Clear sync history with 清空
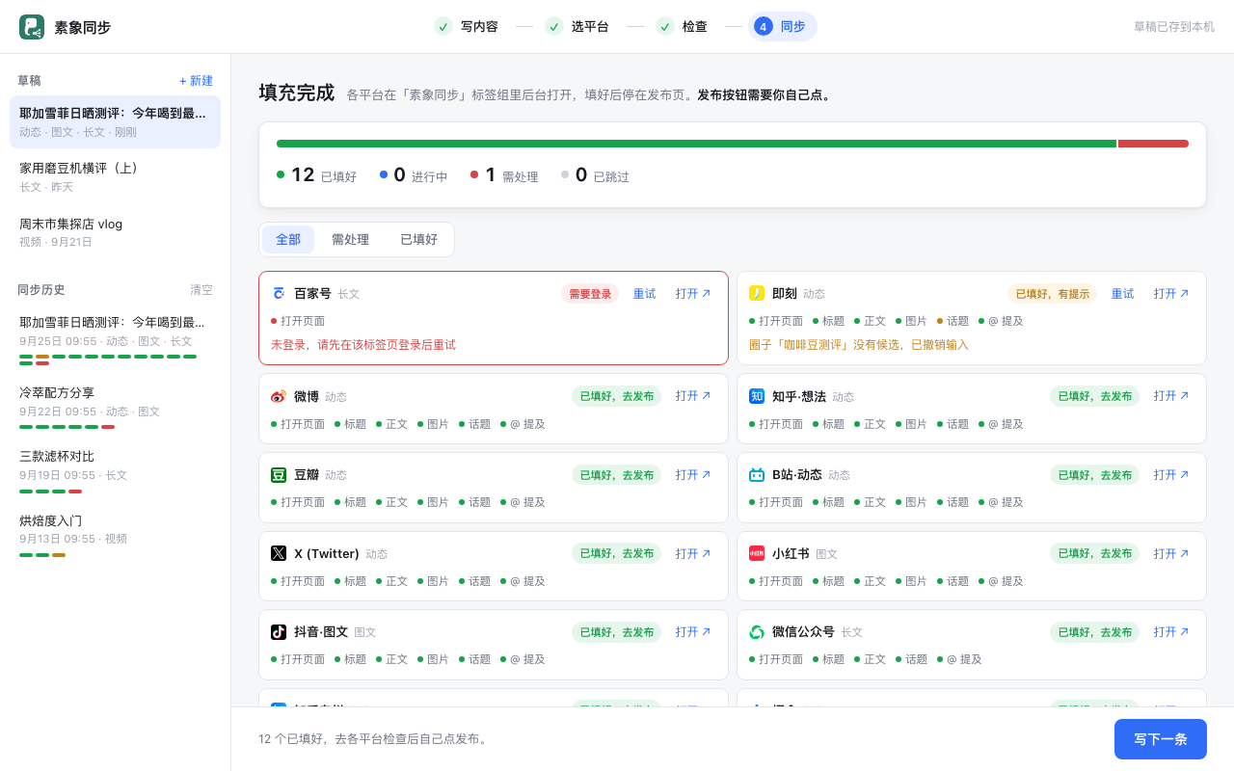Image resolution: width=1234 pixels, height=771 pixels. pos(201,290)
